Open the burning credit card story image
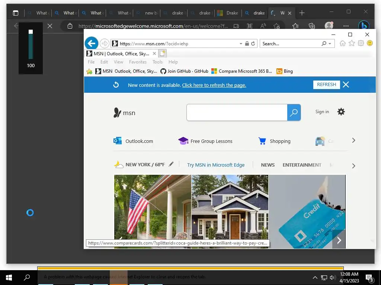Image resolution: width=381 pixels, height=285 pixels. (307, 211)
